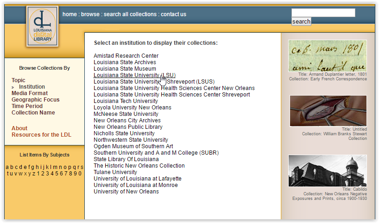List items by subject letter s
379x223 pixels.
pyautogui.click(x=82, y=167)
